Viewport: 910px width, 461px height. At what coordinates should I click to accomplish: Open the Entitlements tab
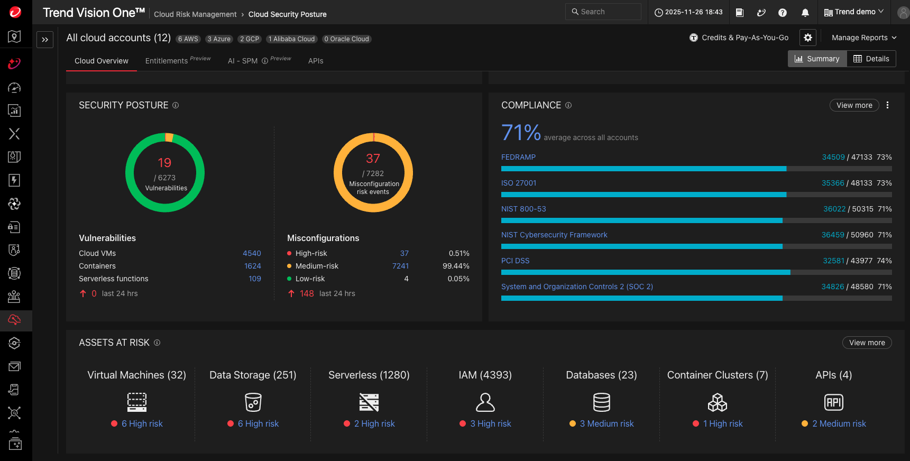pyautogui.click(x=167, y=61)
